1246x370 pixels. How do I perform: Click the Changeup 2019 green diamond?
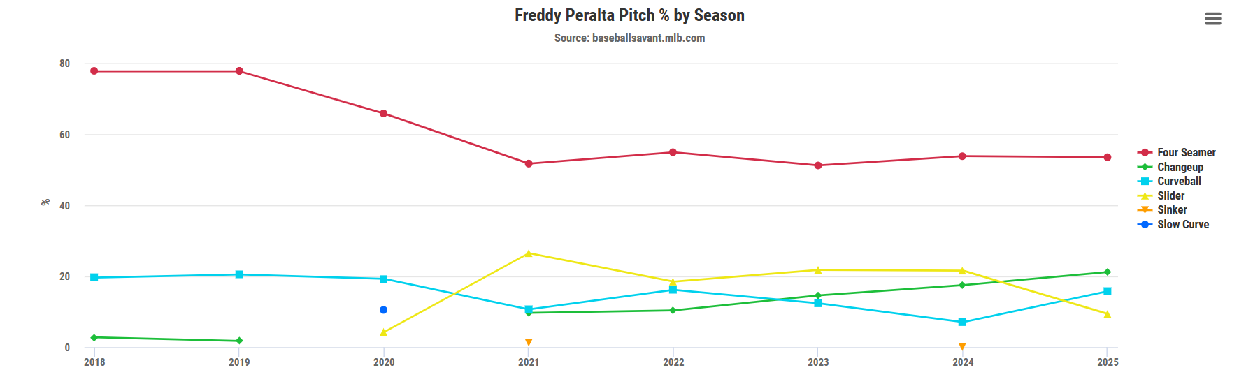coord(239,341)
